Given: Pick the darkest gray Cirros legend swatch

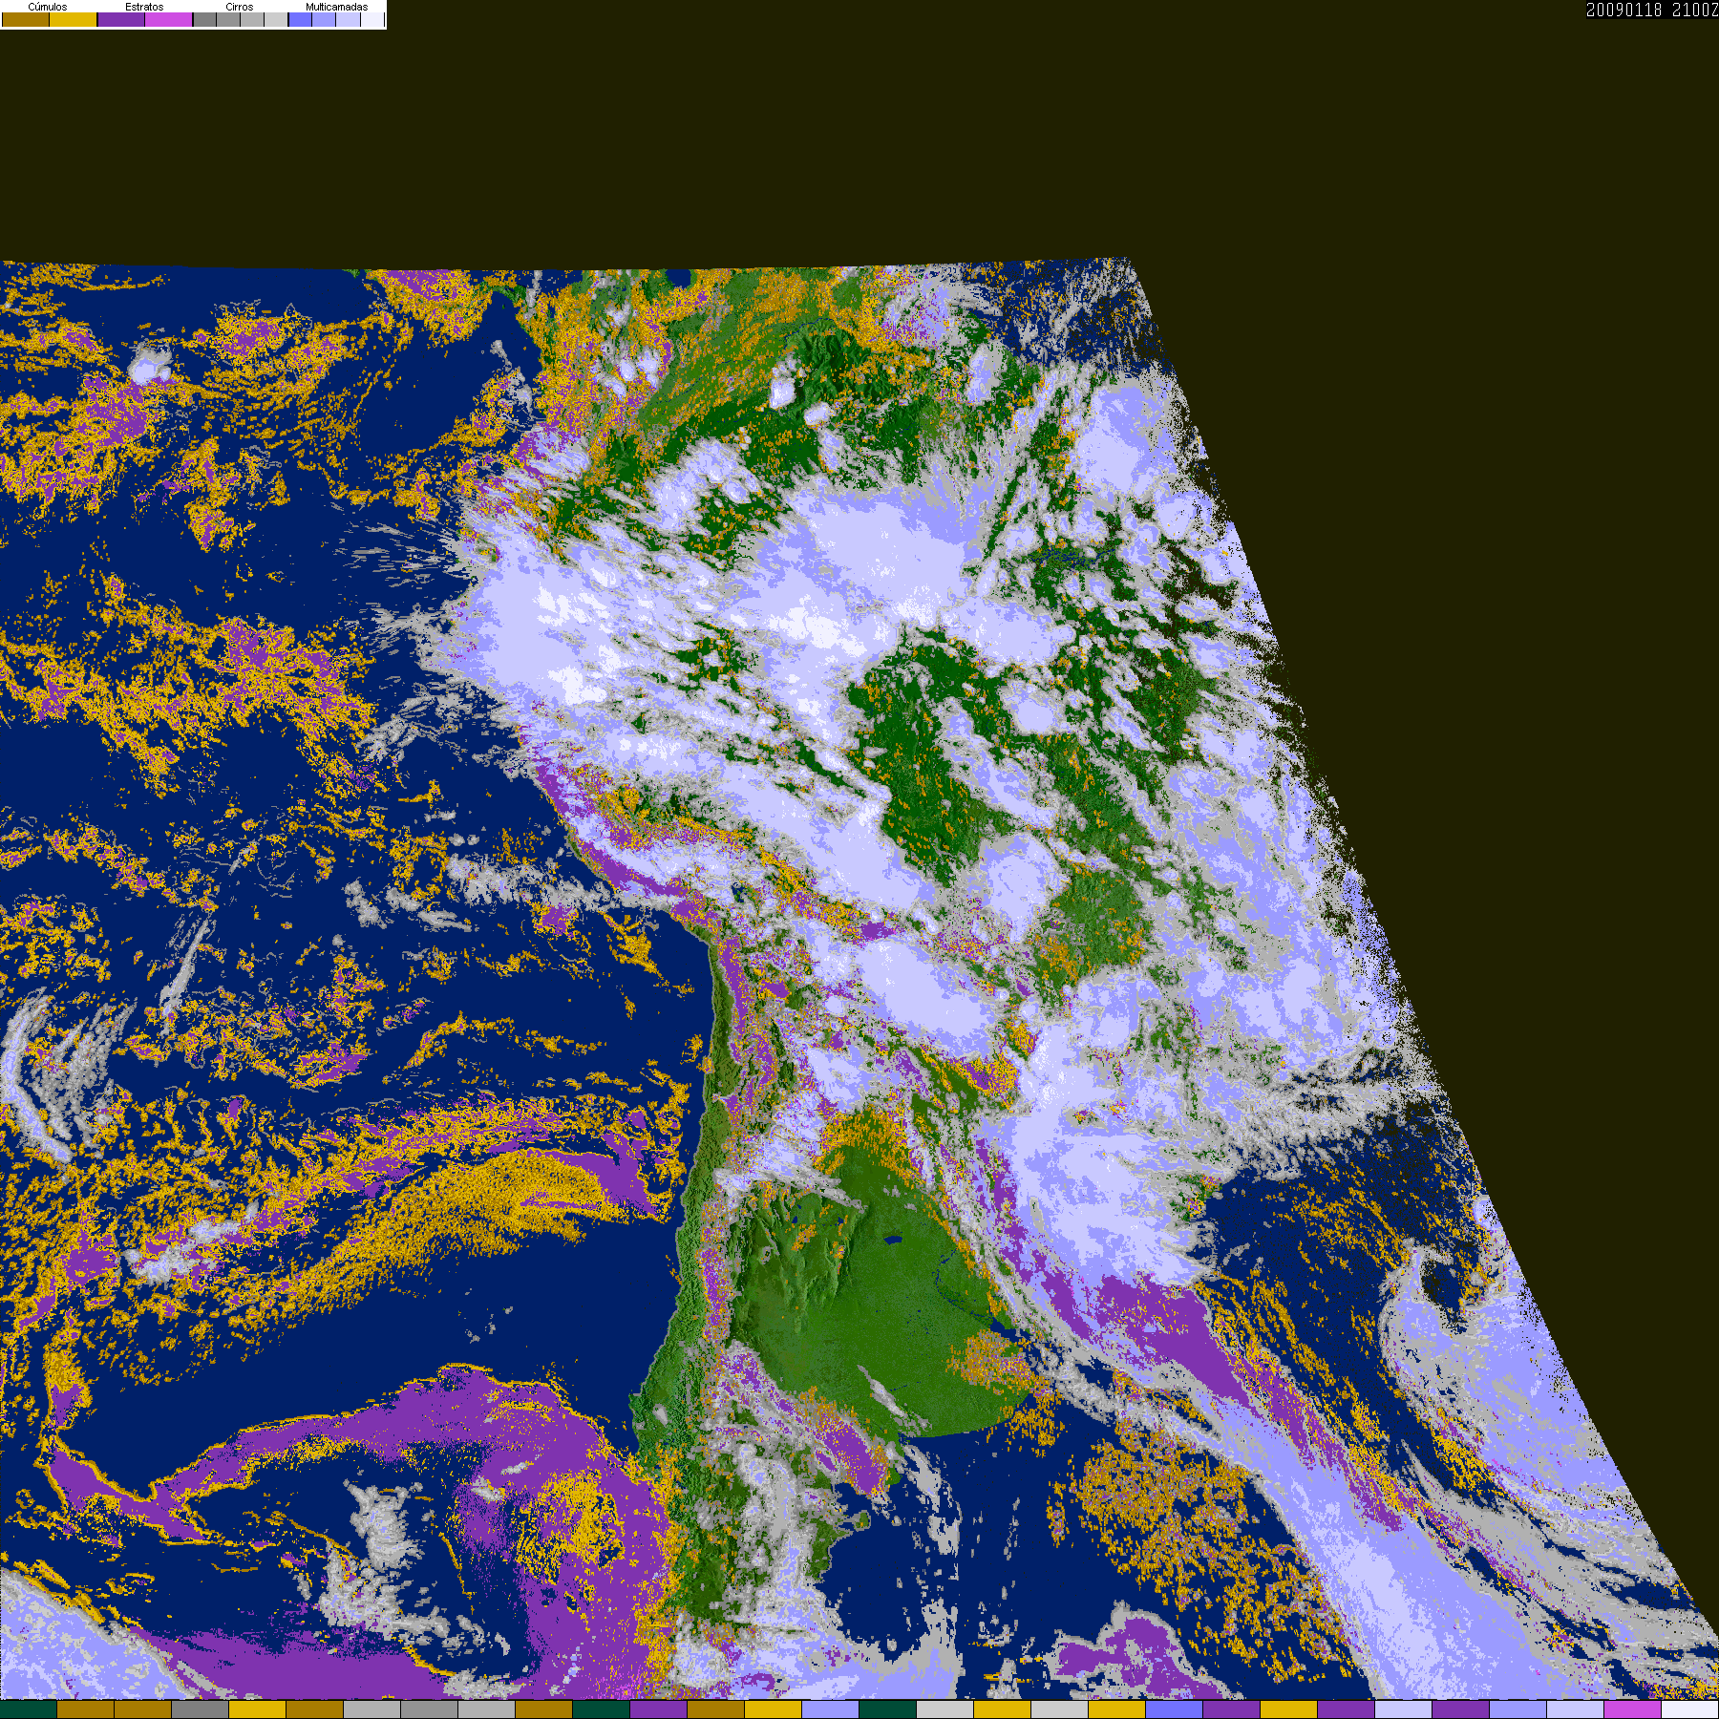Looking at the screenshot, I should point(204,19).
